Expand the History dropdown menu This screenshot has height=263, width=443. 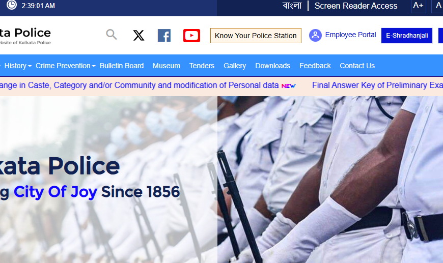point(18,66)
